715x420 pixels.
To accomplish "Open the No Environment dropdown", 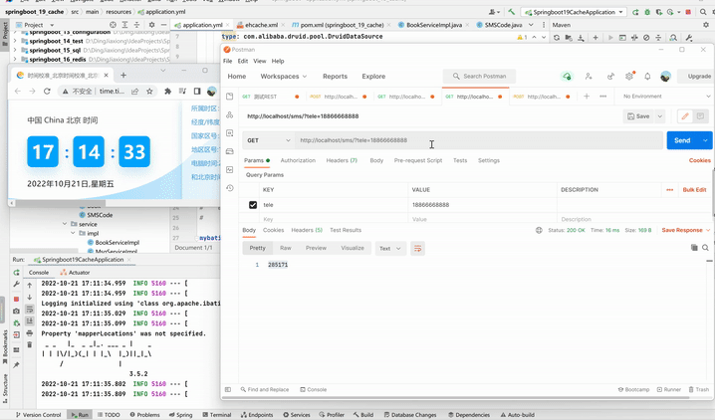I will (663, 97).
